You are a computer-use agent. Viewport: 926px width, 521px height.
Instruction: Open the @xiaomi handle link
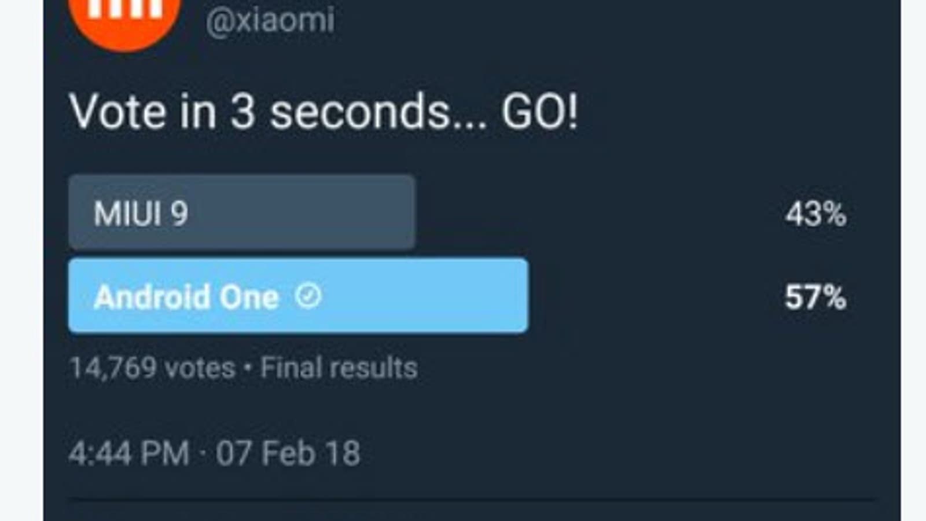[270, 21]
